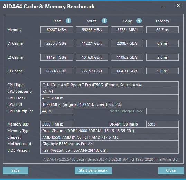
Task: Select the DRAM:FSB Ratio 59:3 field
Action: 162,124
